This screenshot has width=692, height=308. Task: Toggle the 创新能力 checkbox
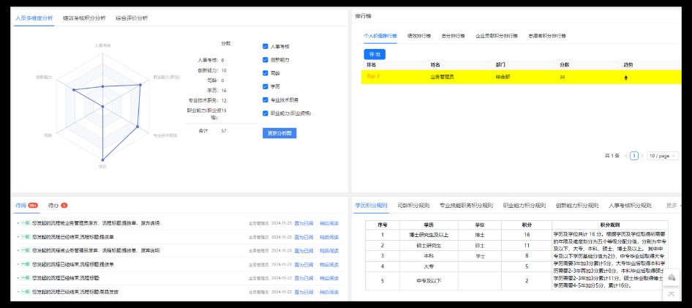(265, 59)
